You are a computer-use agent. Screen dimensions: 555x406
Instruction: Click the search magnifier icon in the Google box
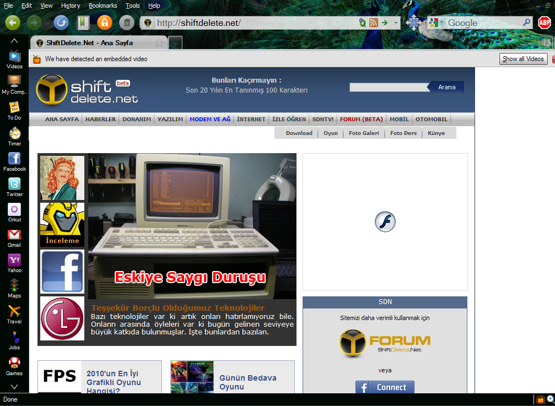[527, 23]
